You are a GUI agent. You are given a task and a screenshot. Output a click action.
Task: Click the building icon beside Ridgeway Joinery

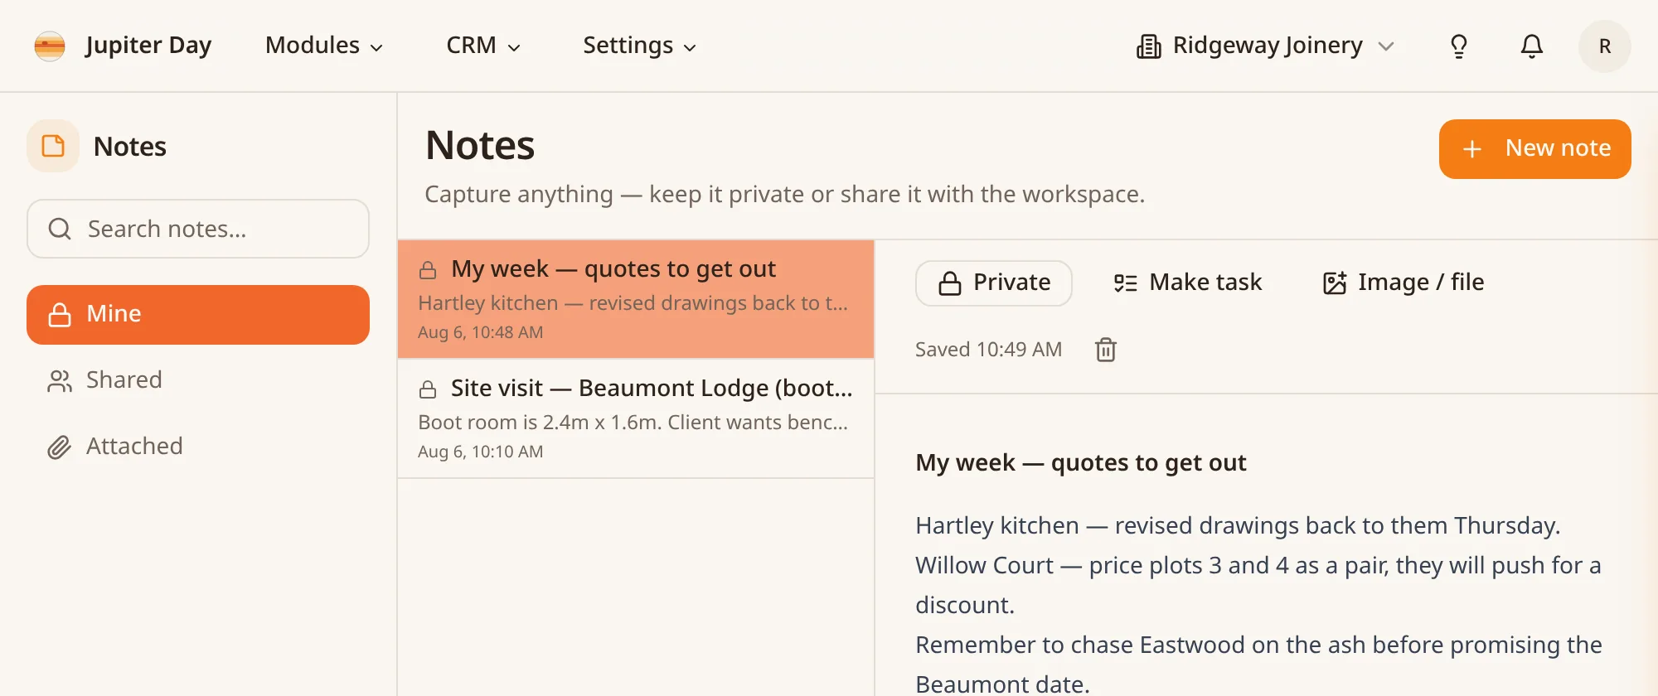coord(1149,46)
